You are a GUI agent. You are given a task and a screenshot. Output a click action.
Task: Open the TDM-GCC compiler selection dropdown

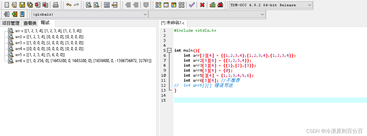pyautogui.click(x=271, y=5)
